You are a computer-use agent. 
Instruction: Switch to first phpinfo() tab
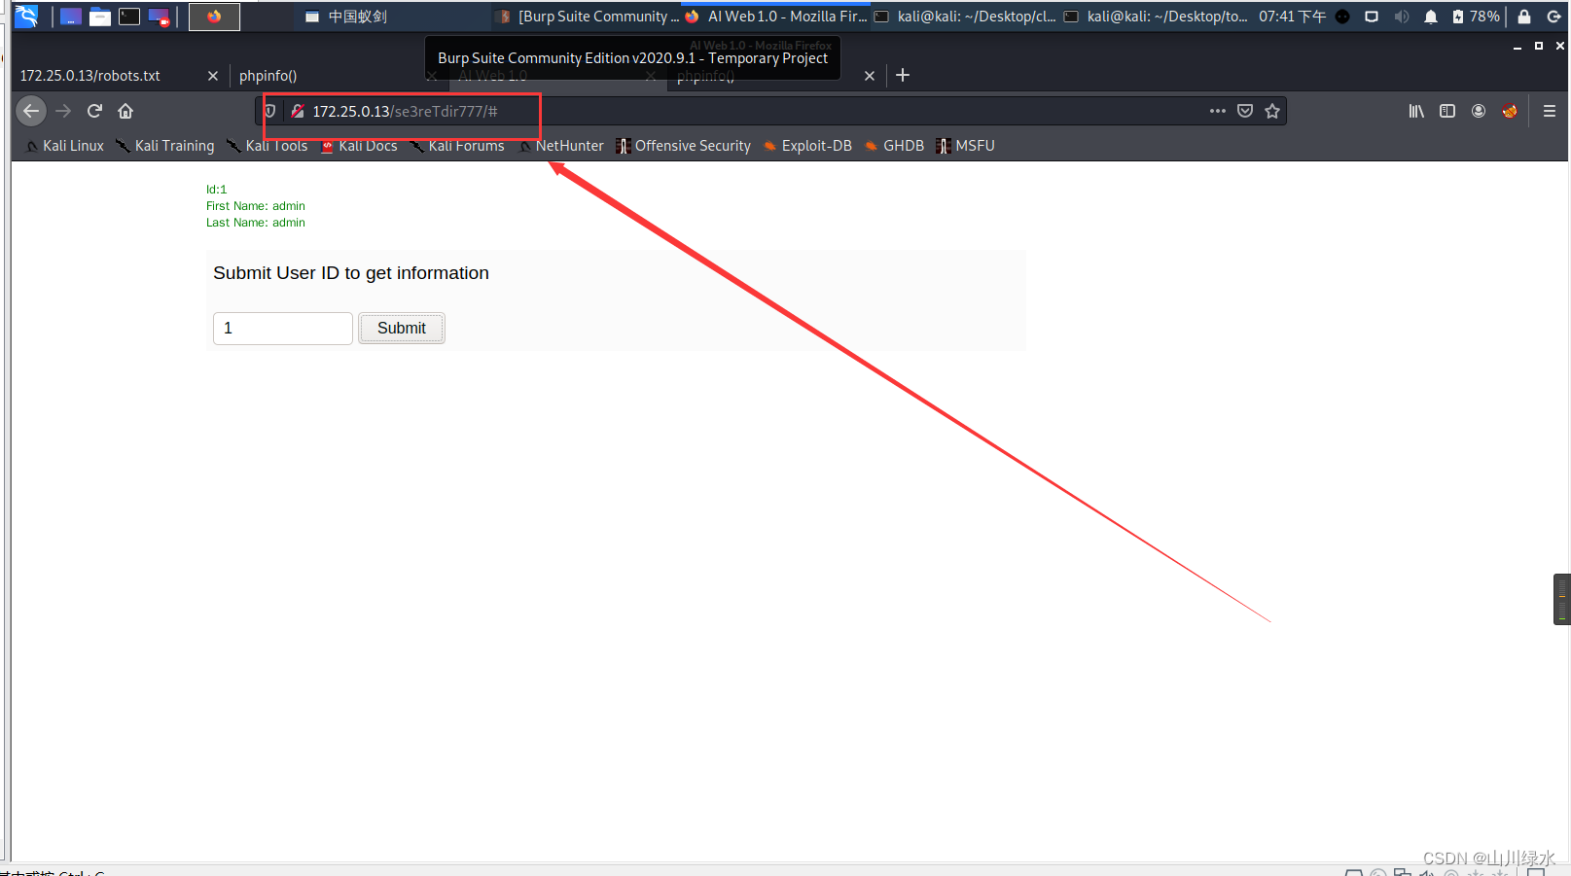[x=331, y=76]
